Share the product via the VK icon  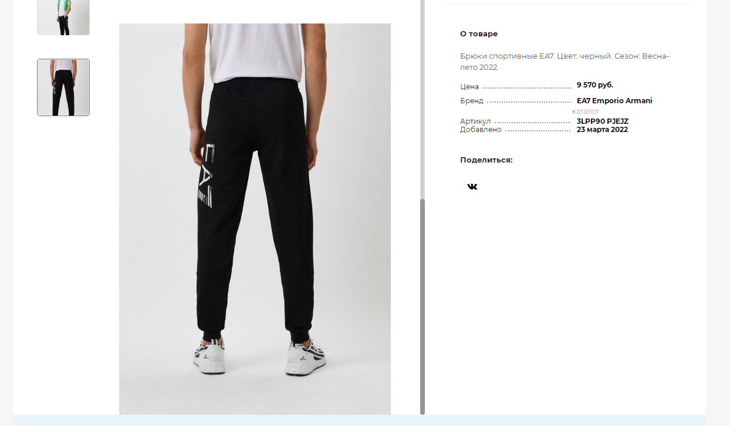pos(472,187)
